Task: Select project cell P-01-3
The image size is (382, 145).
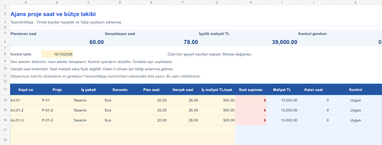Action: point(57,120)
